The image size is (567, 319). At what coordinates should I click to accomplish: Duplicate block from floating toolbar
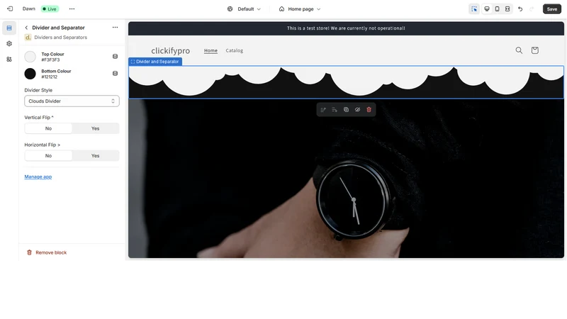346,110
